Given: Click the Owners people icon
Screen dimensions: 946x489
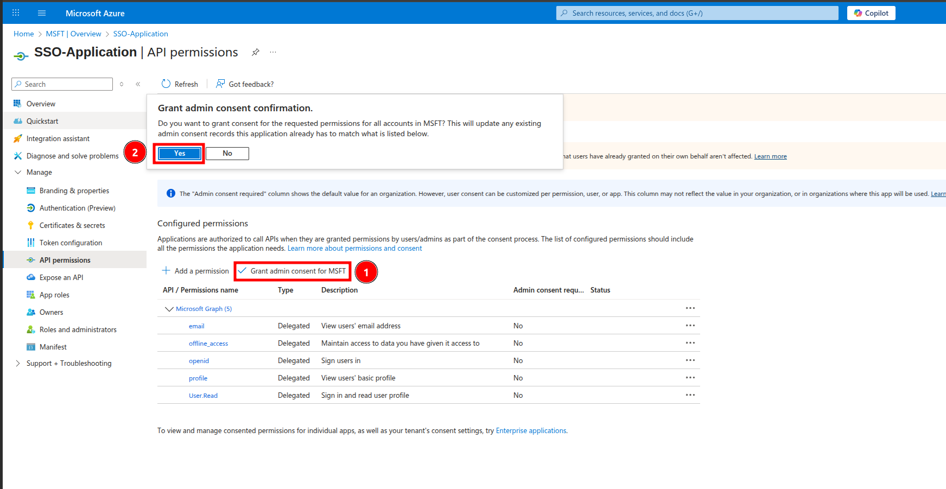Looking at the screenshot, I should click(x=31, y=312).
